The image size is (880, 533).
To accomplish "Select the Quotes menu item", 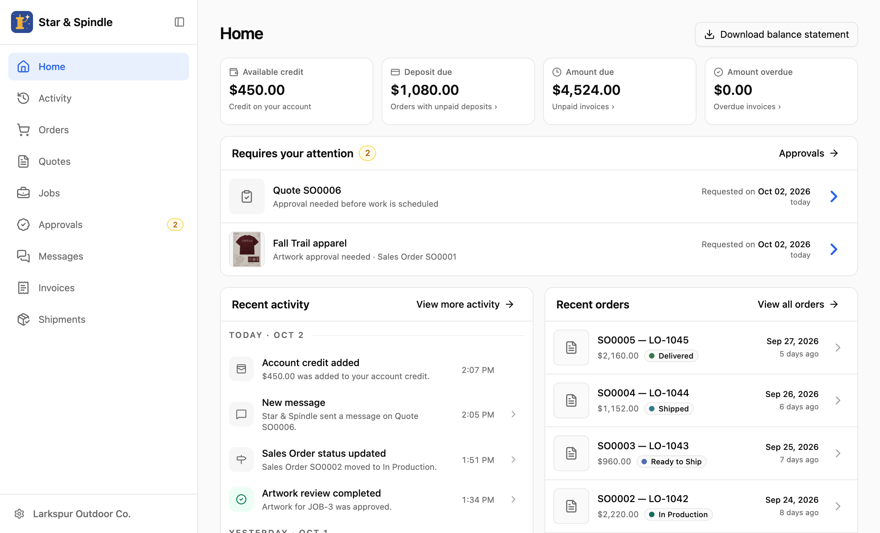I will pyautogui.click(x=99, y=161).
